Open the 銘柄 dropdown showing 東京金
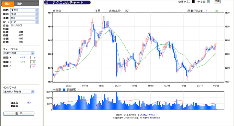Image resolution: width=234 pixels, height=126 pixels. coord(24,10)
